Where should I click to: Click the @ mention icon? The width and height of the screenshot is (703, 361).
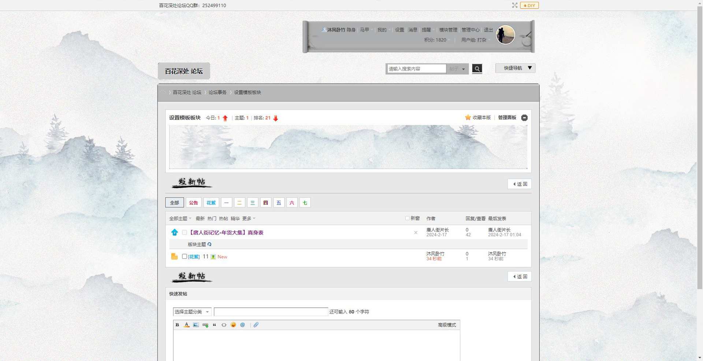coord(242,325)
